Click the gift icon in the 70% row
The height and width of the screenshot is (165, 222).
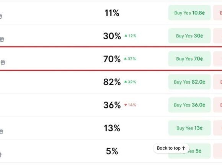click(3, 62)
